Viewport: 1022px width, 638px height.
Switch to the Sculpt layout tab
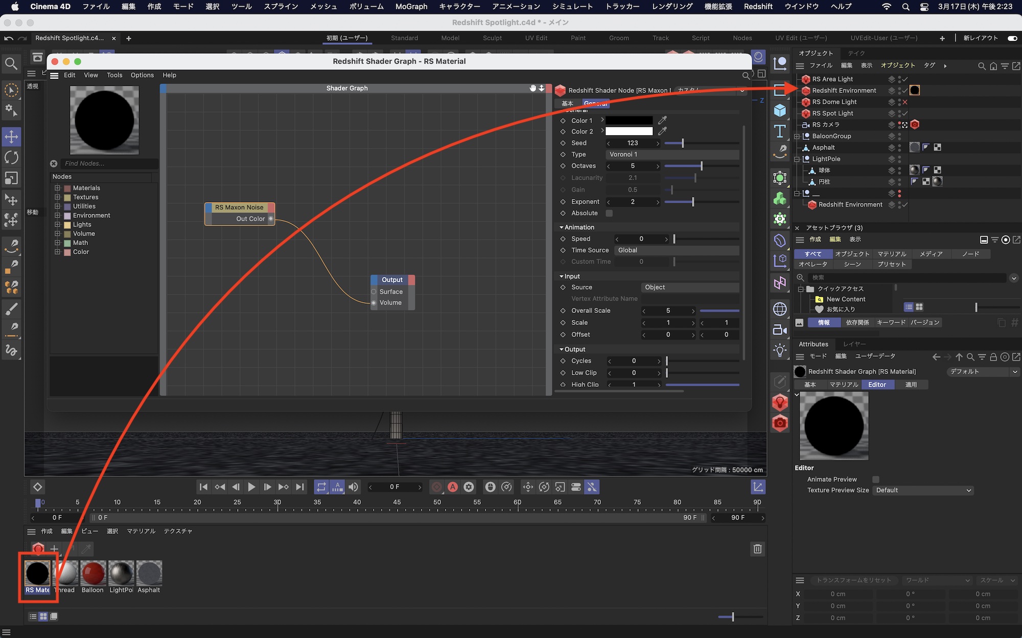pos(492,38)
